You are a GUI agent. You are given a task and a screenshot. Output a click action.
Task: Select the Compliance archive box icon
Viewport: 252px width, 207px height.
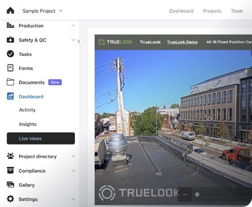(x=10, y=170)
